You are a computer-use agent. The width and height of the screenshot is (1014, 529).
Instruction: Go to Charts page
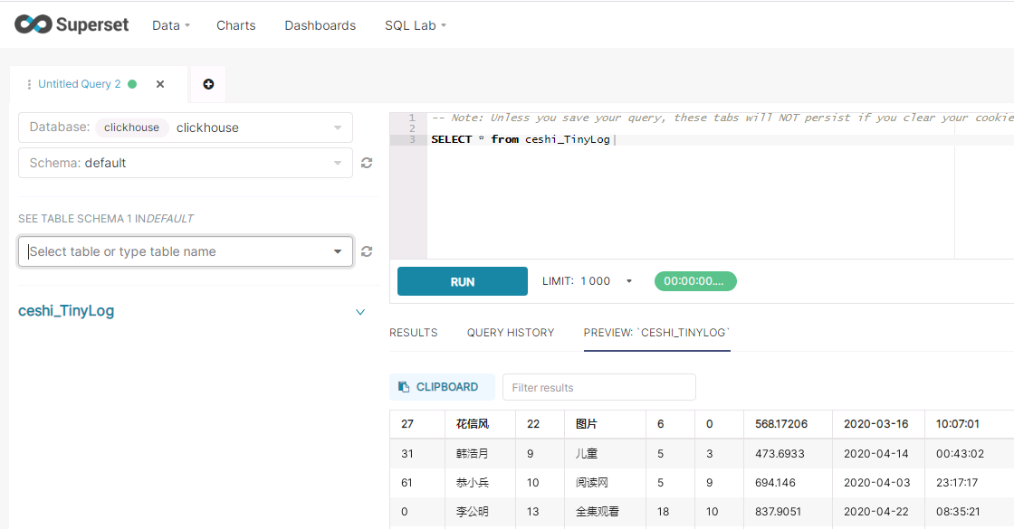(236, 25)
